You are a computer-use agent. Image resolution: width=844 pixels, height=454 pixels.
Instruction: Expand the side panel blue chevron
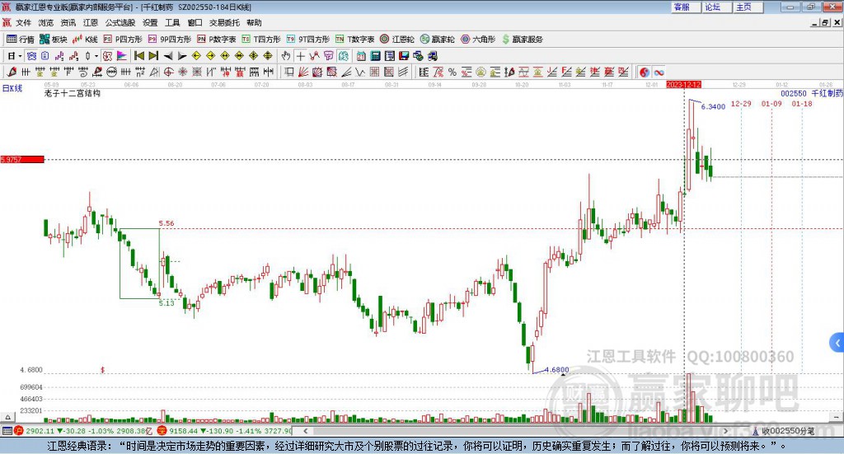point(837,343)
